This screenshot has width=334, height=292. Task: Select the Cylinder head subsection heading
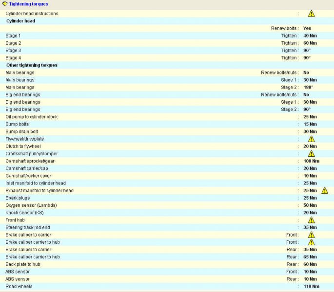tap(20, 21)
